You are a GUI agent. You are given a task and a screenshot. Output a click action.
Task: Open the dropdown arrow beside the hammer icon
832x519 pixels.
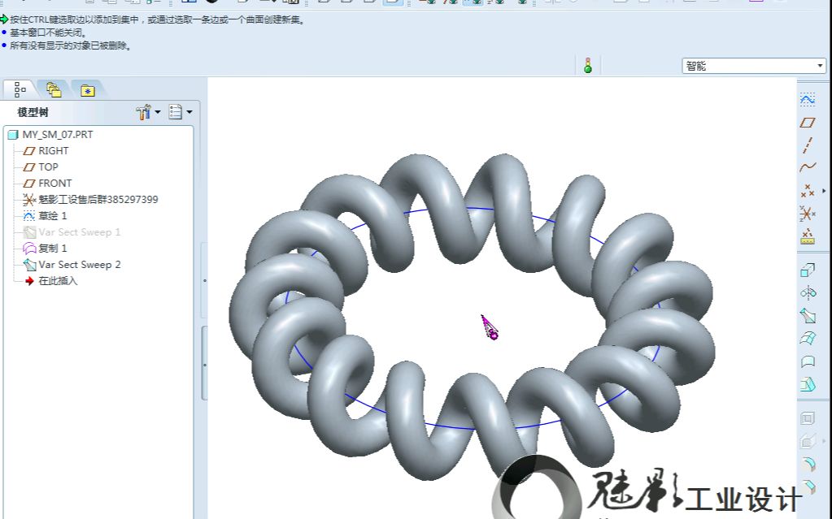click(159, 112)
